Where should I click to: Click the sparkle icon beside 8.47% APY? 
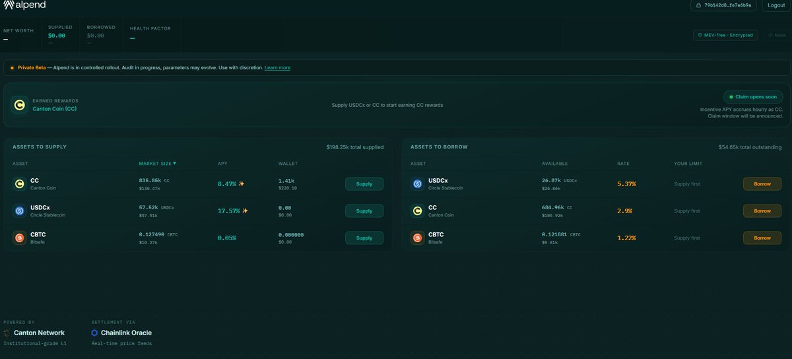(x=242, y=183)
